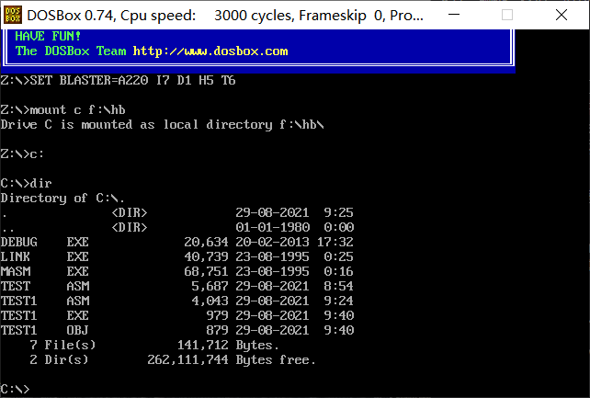Minimize the DOSBox window
The height and width of the screenshot is (398, 590).
click(454, 15)
